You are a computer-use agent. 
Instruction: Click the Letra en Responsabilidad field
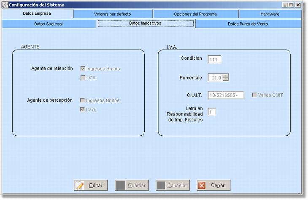212,111
